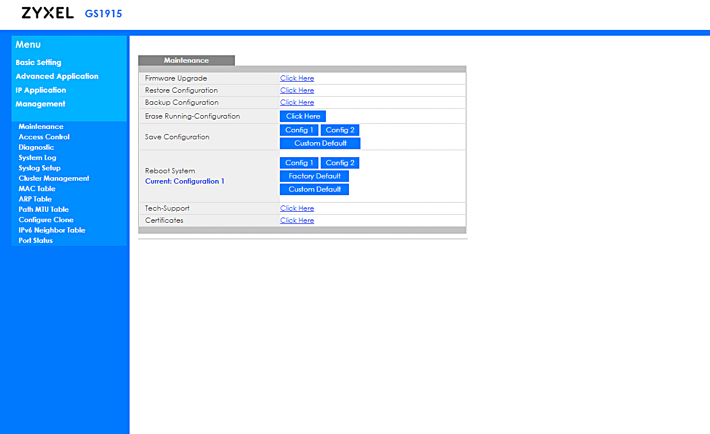View the ARP Table
710x434 pixels.
tap(35, 199)
